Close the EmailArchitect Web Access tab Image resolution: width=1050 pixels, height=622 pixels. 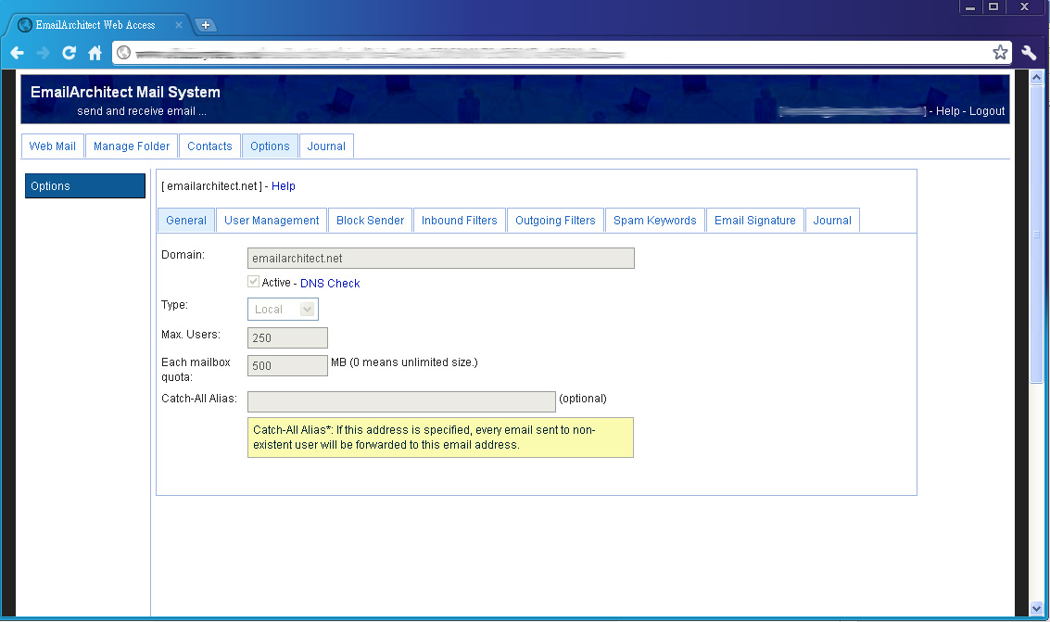(x=179, y=25)
